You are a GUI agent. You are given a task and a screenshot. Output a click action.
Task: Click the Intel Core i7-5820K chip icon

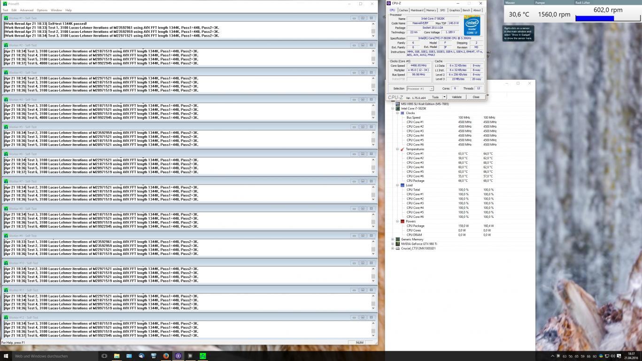coord(398,108)
